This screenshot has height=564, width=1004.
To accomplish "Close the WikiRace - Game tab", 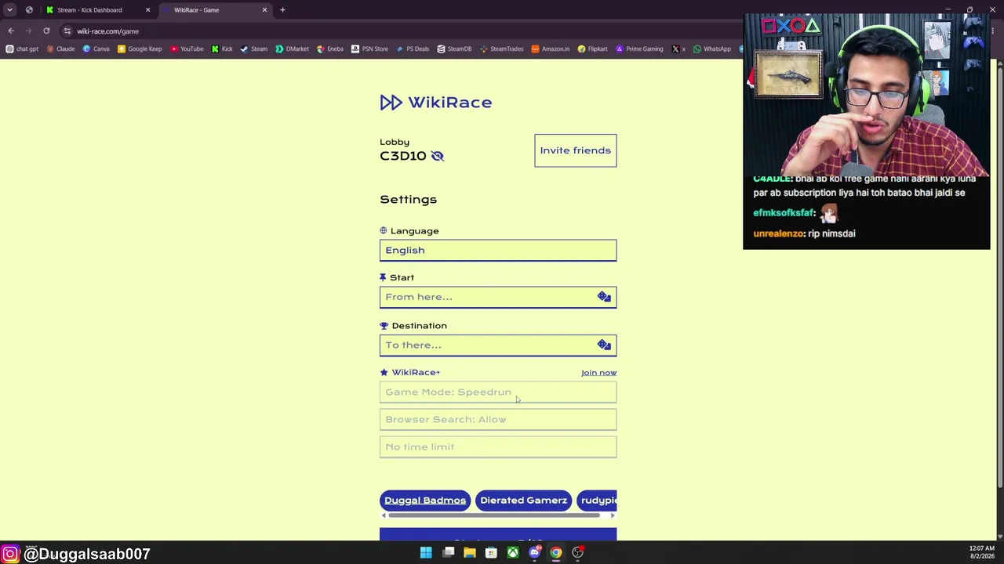I will point(264,10).
